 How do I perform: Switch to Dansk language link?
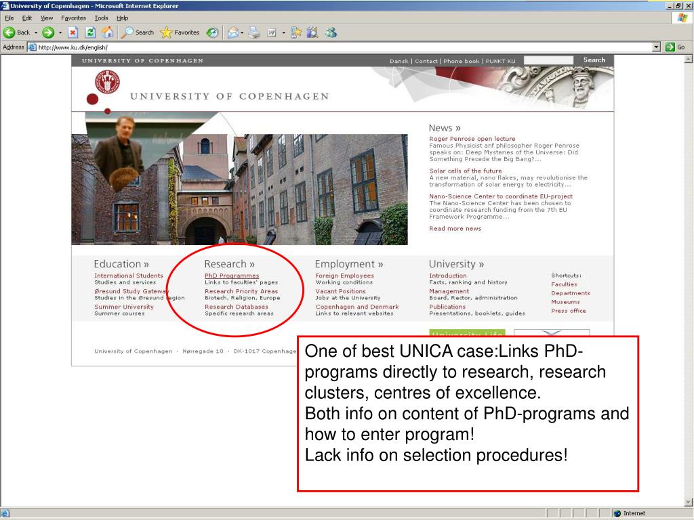tap(399, 61)
